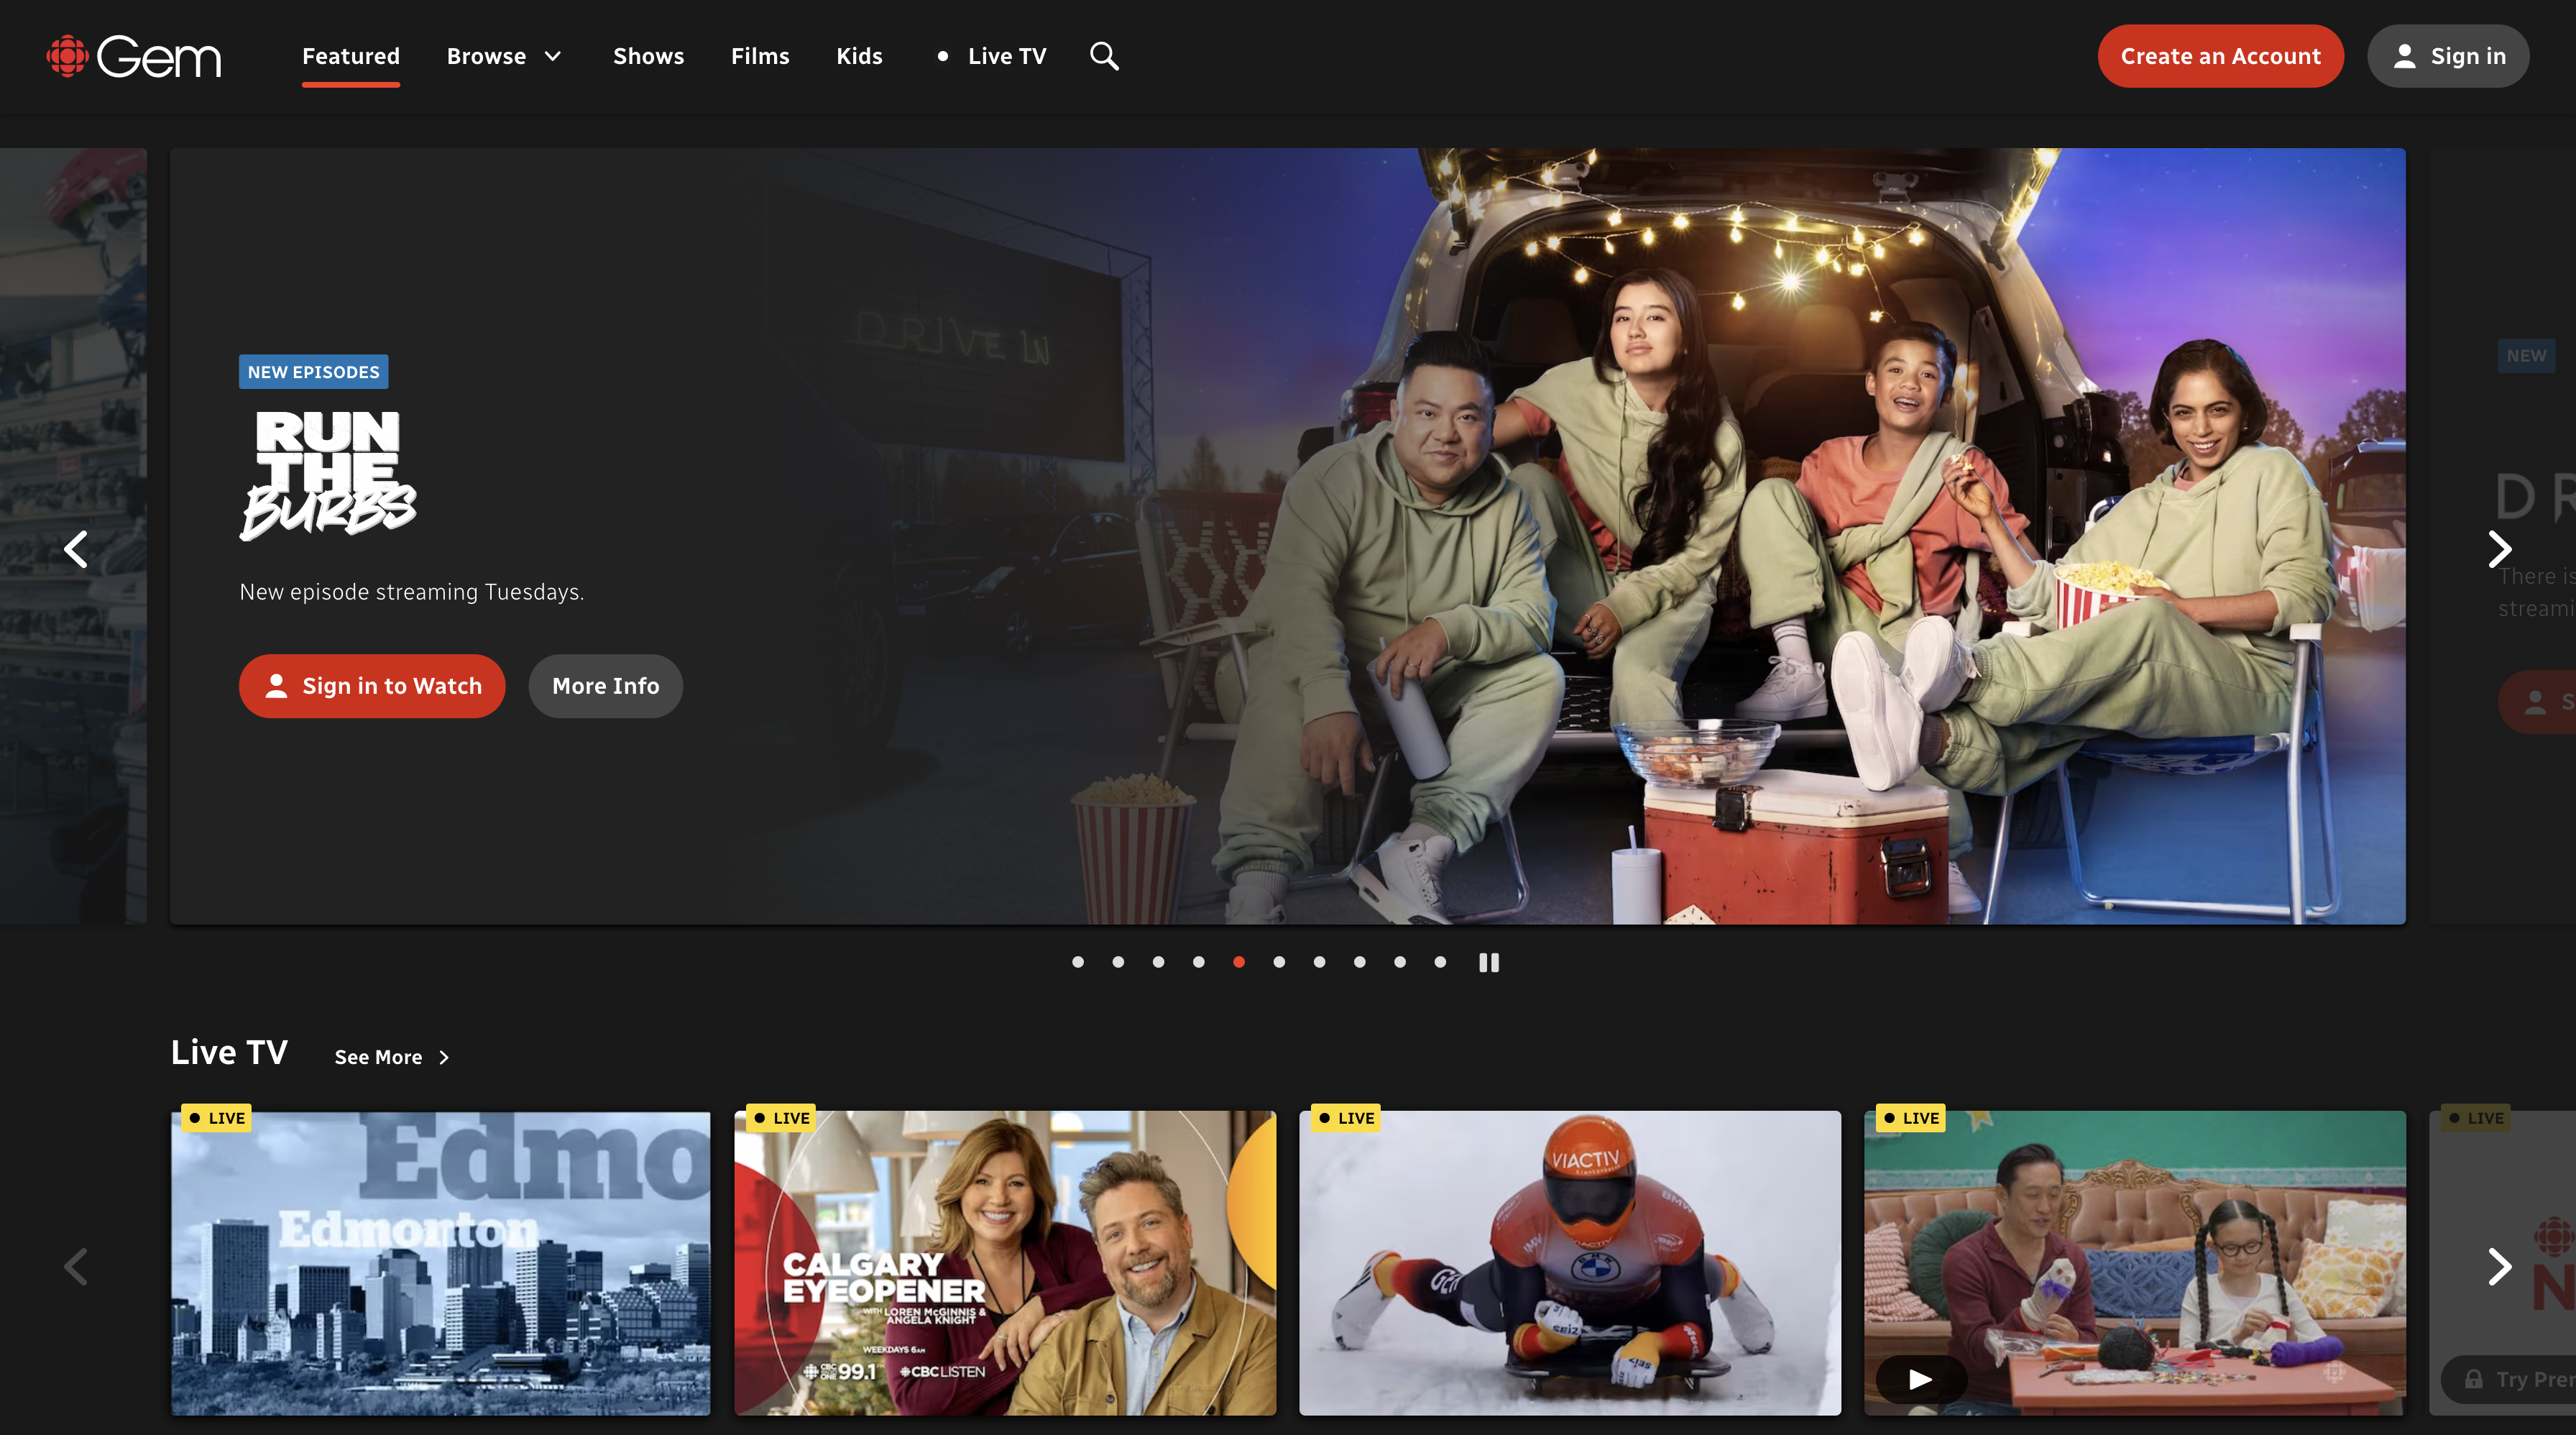Screen dimensions: 2576x1435
Task: Open the Shows section
Action: 648,56
